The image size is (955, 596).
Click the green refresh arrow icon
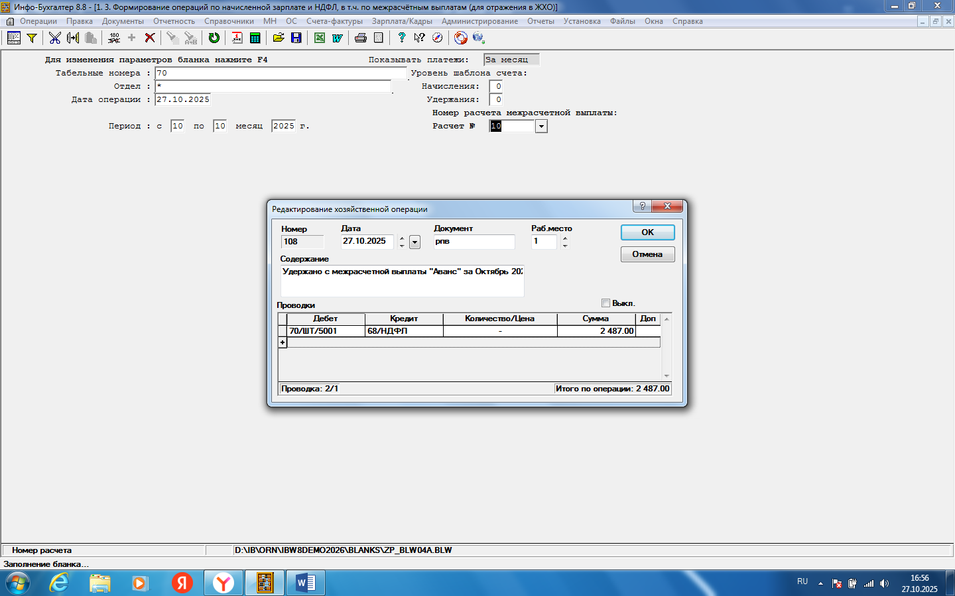tap(214, 38)
